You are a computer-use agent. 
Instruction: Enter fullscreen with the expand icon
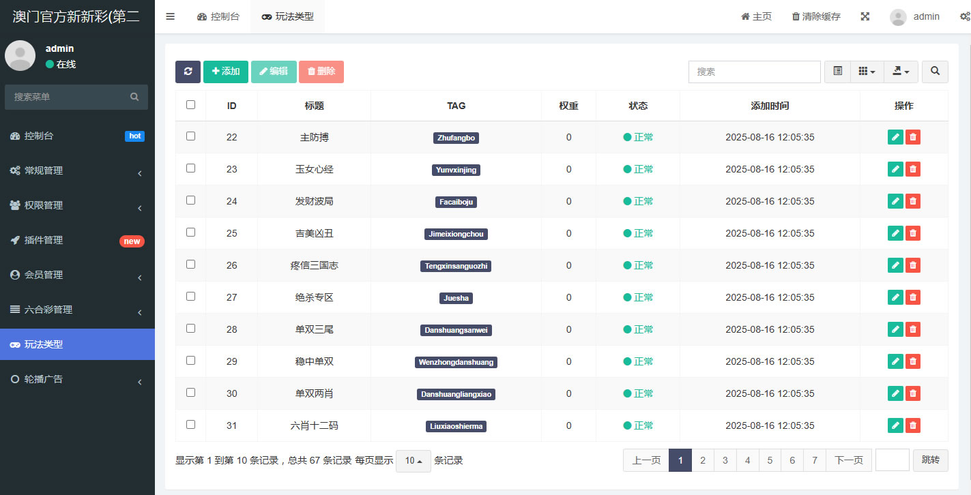pos(865,16)
